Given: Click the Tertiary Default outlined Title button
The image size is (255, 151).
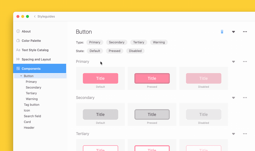Looking at the screenshot, I should [100, 148].
